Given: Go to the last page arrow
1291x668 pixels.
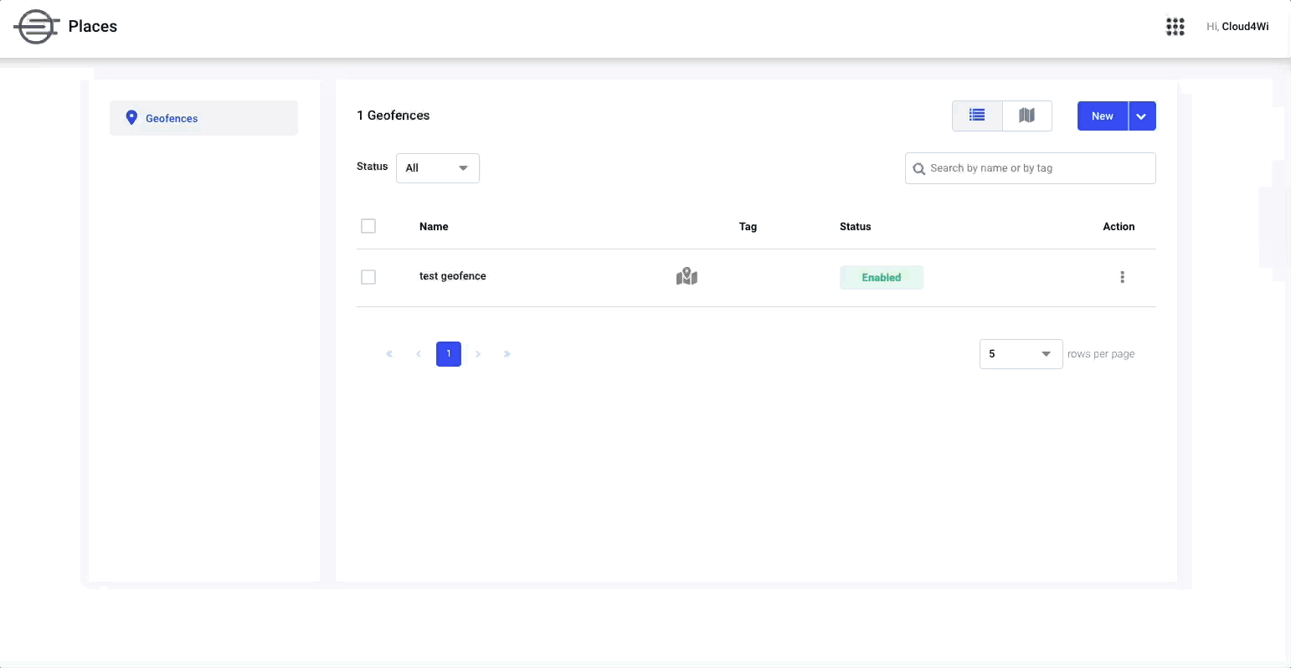Looking at the screenshot, I should click(507, 354).
